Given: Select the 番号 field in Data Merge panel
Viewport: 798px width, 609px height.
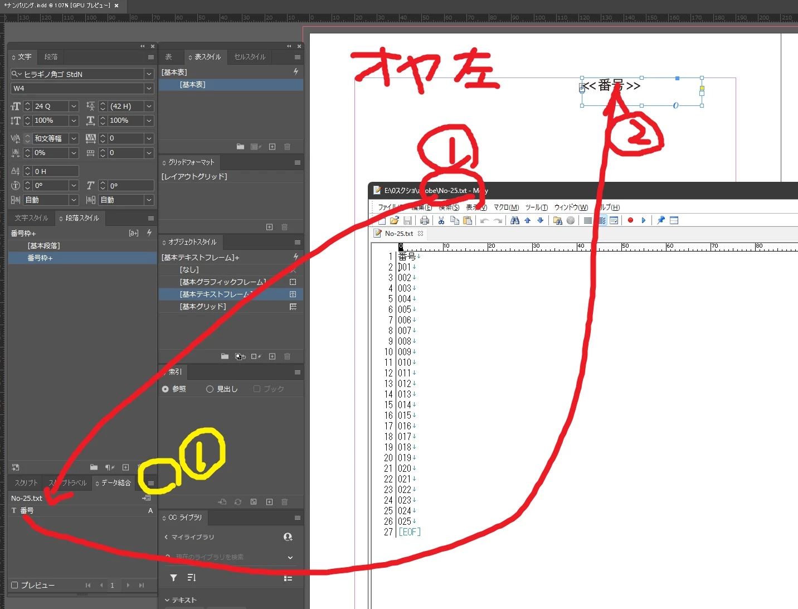Looking at the screenshot, I should pyautogui.click(x=82, y=510).
